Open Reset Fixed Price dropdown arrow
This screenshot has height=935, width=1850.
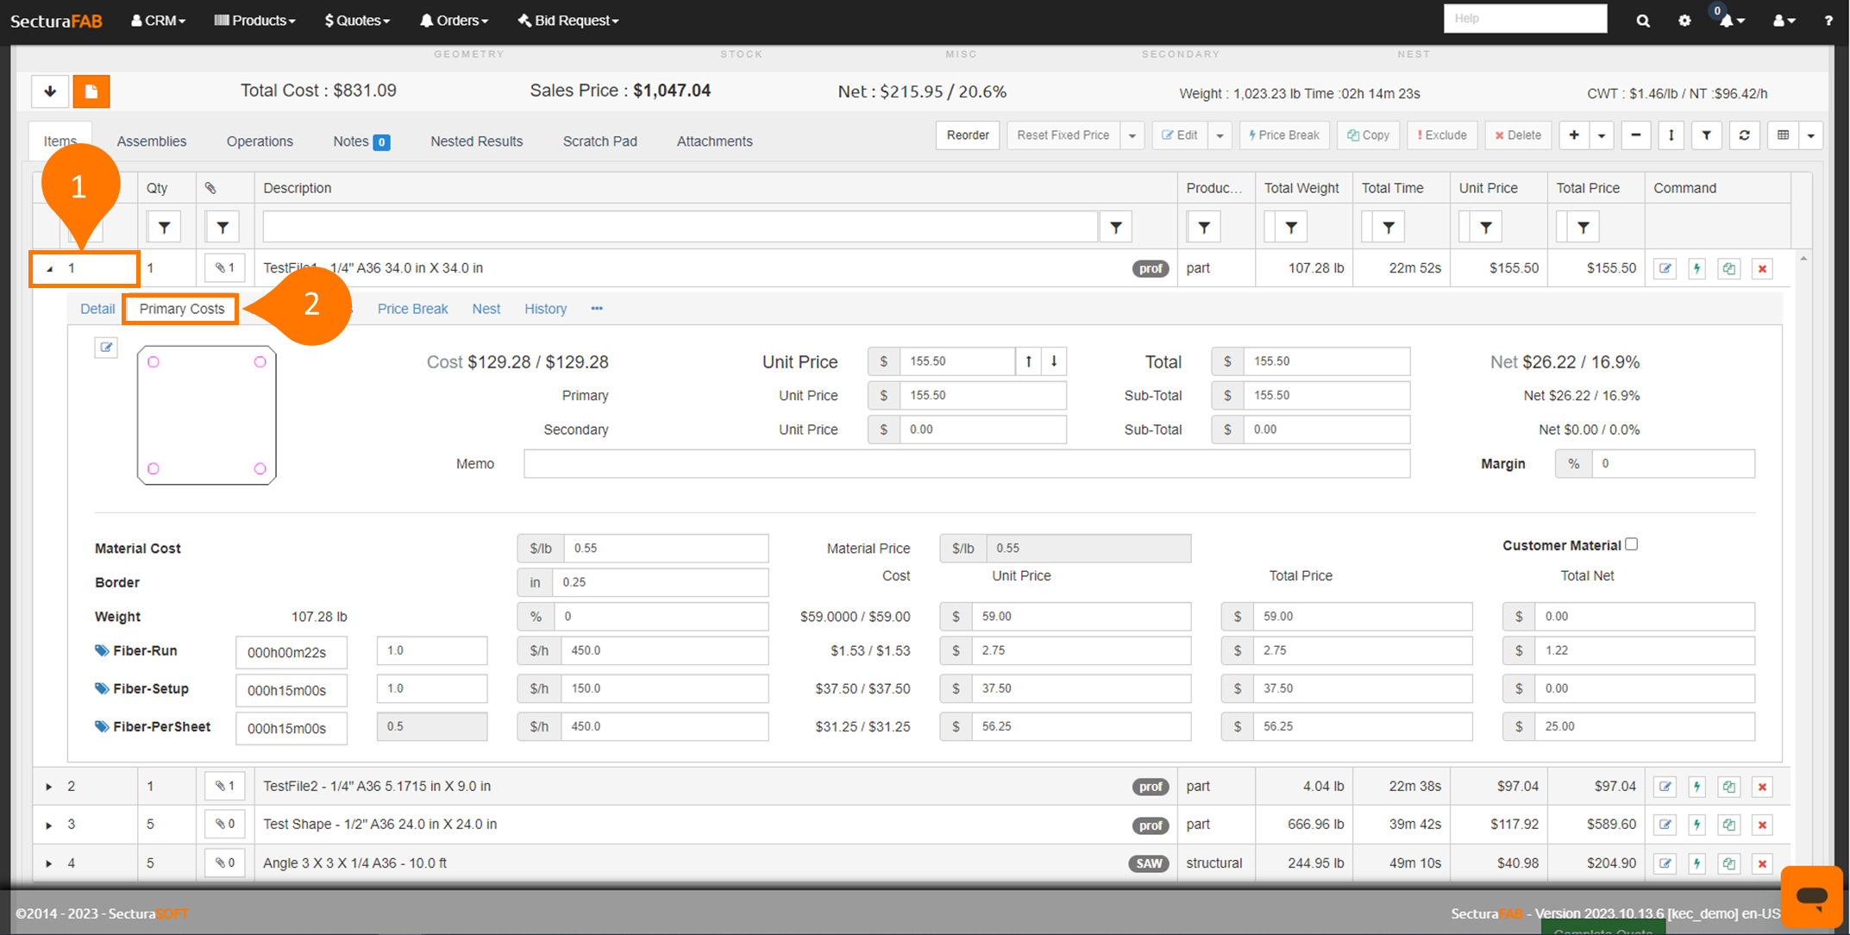click(1132, 135)
